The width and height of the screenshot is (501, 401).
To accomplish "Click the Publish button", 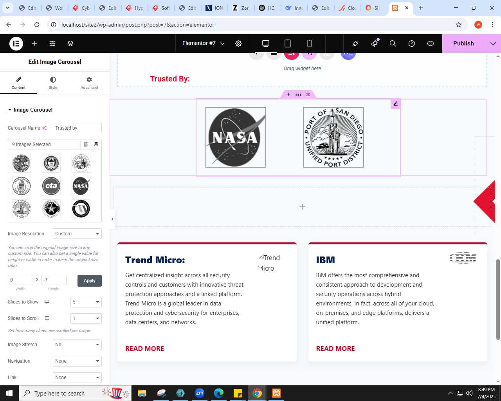I will coord(463,43).
